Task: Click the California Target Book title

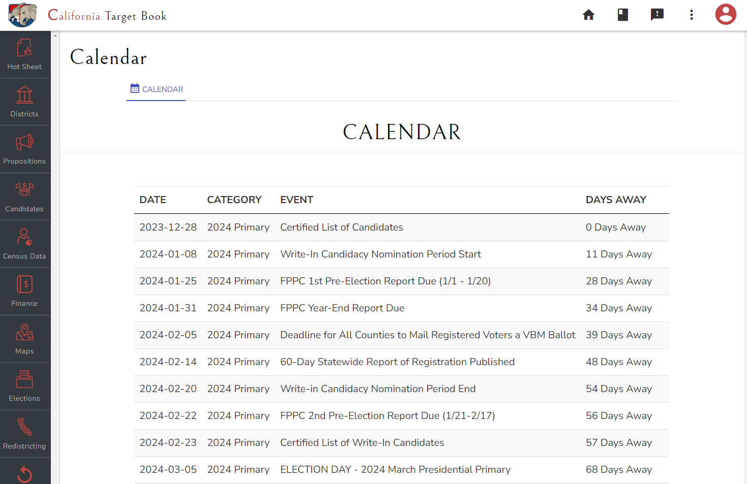Action: [107, 16]
